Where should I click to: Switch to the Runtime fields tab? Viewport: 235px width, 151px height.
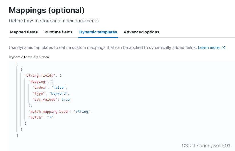[x=58, y=32]
